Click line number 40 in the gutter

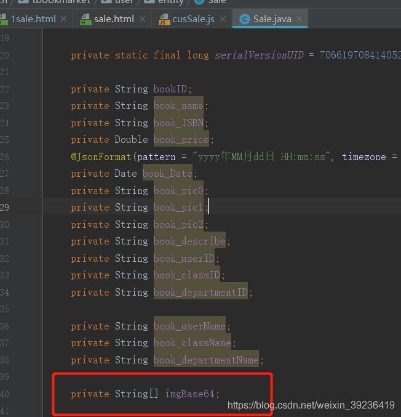coord(4,394)
